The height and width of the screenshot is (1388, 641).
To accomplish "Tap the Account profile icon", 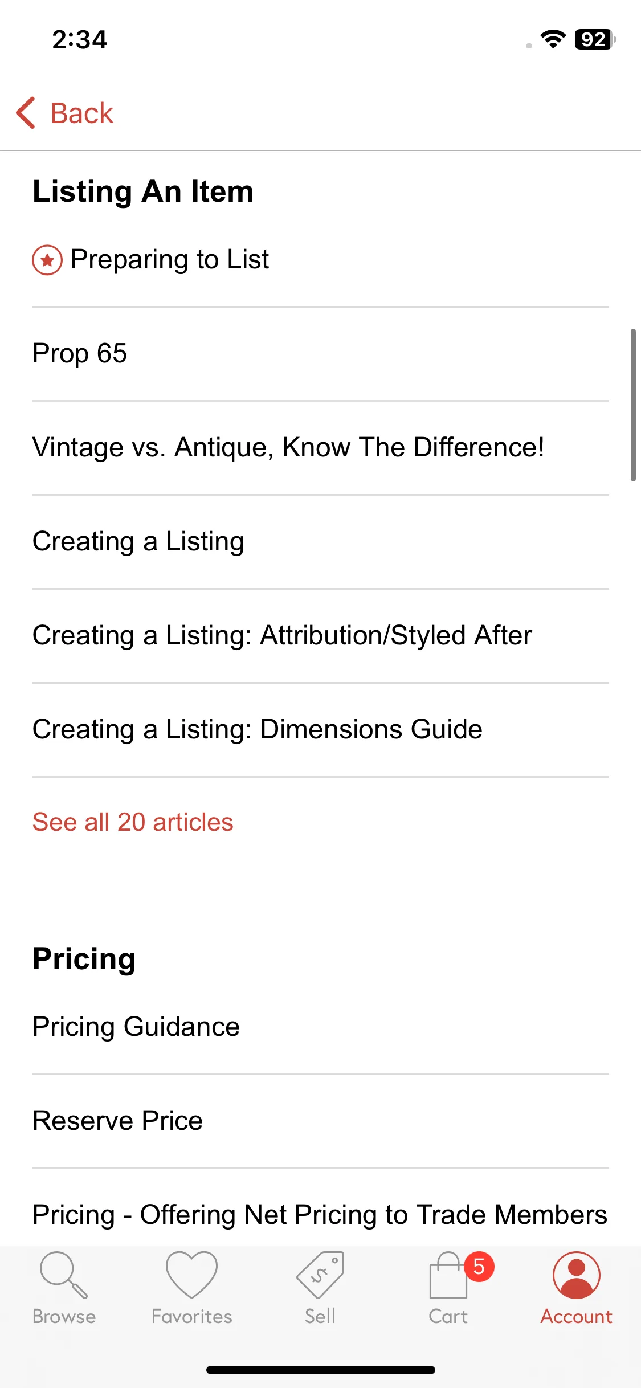I will point(577,1275).
